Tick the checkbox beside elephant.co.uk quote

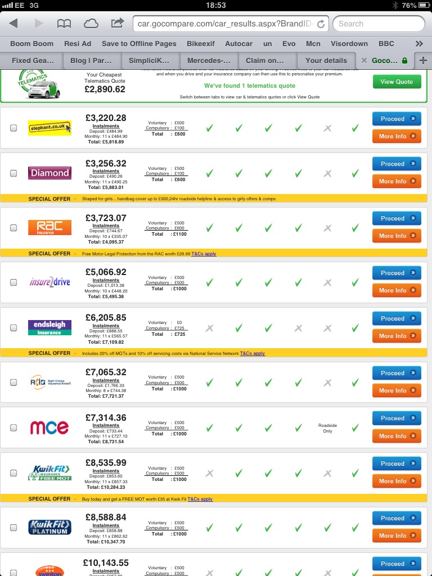click(x=13, y=128)
